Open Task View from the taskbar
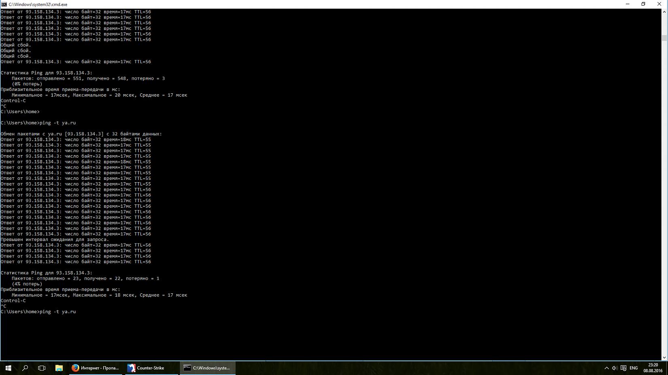 point(42,368)
